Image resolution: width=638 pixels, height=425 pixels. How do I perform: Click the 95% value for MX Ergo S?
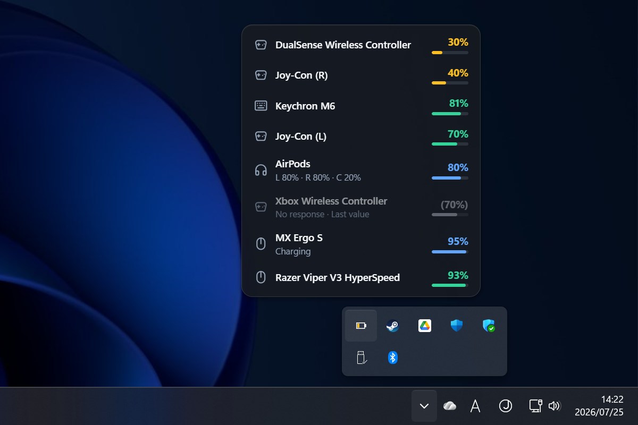click(x=458, y=241)
